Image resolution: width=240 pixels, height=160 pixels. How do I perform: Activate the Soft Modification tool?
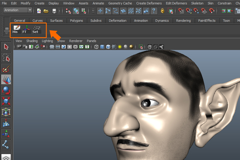click(6, 123)
